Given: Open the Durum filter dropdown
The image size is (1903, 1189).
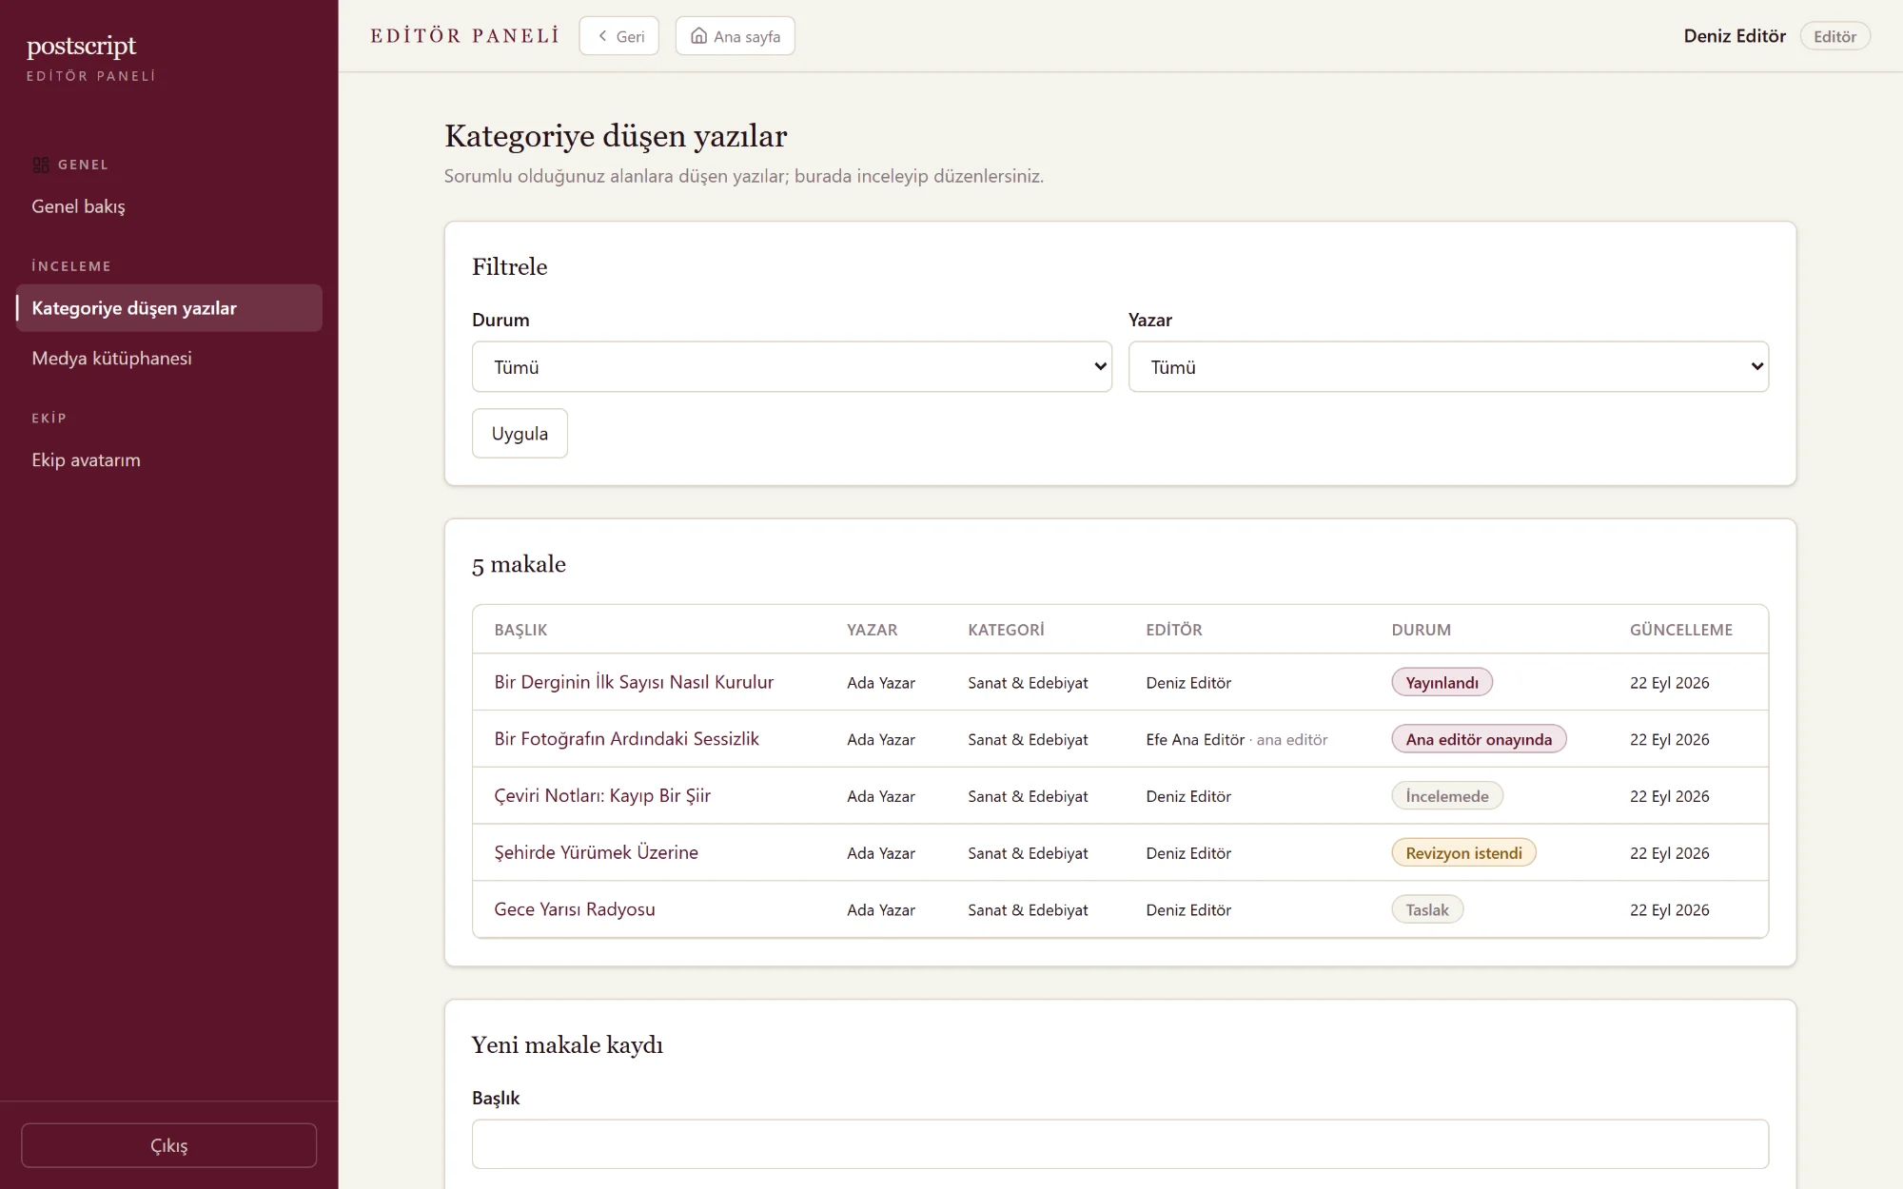Looking at the screenshot, I should pos(792,366).
